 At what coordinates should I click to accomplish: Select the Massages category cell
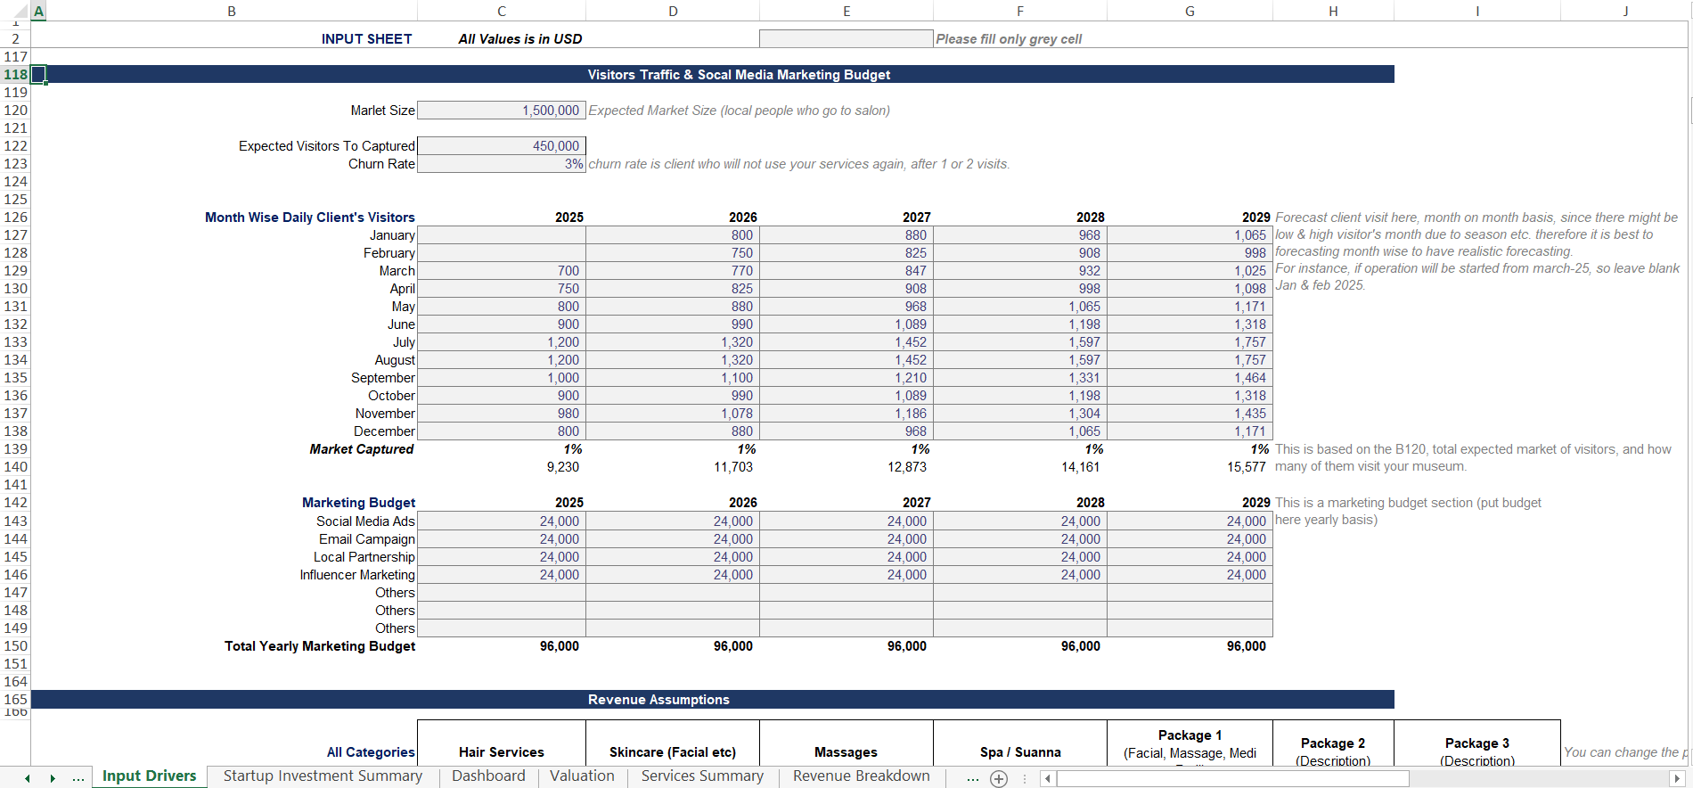tap(846, 743)
